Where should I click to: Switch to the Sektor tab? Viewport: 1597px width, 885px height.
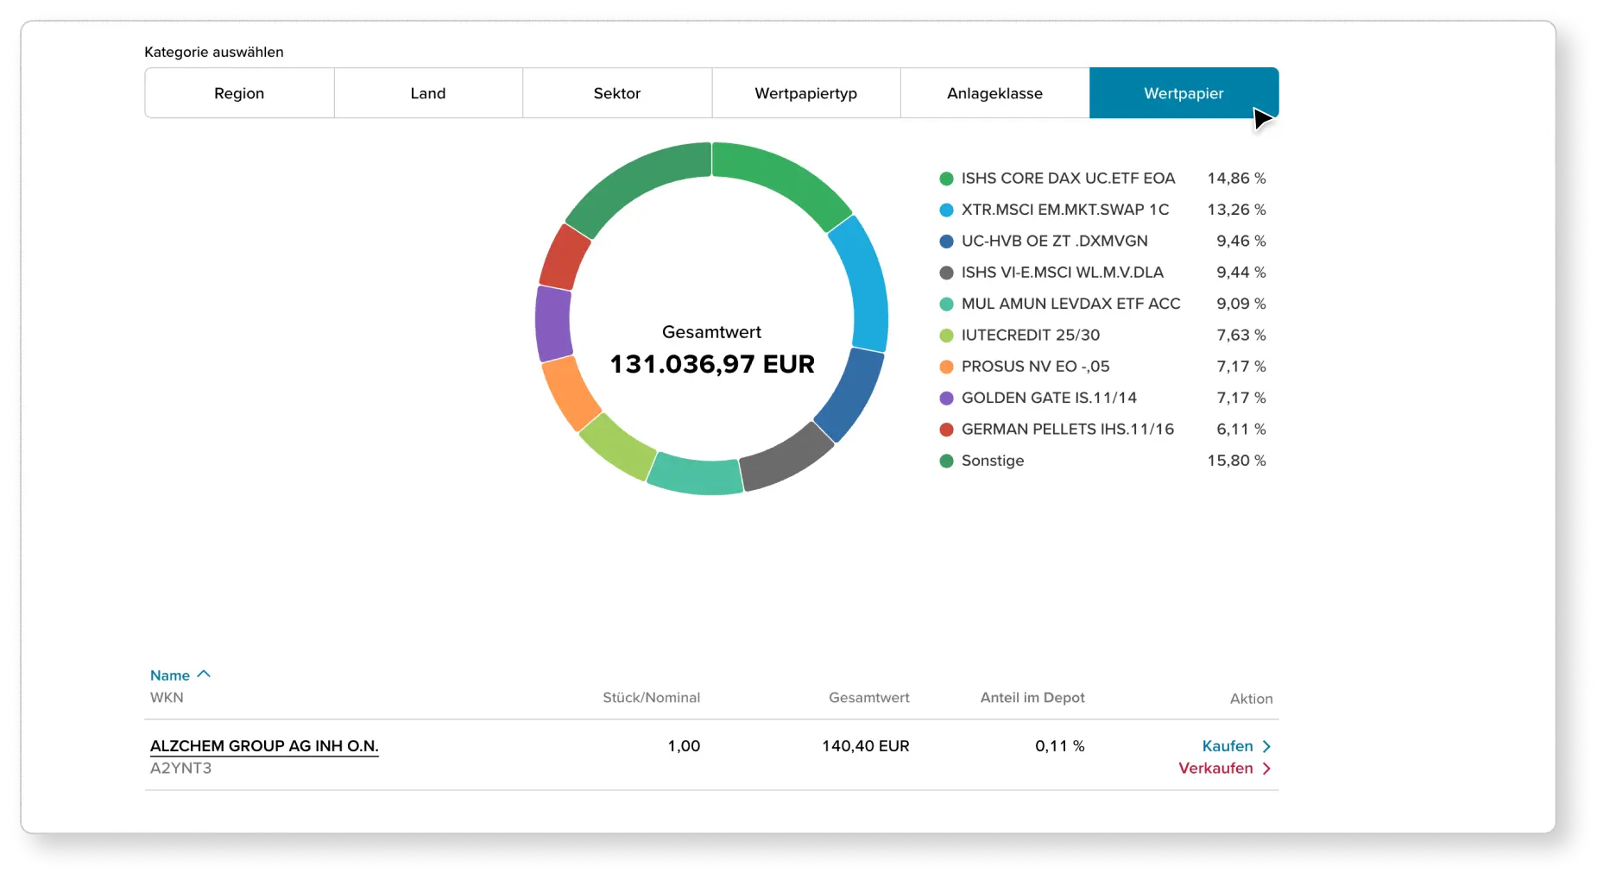[x=616, y=93]
